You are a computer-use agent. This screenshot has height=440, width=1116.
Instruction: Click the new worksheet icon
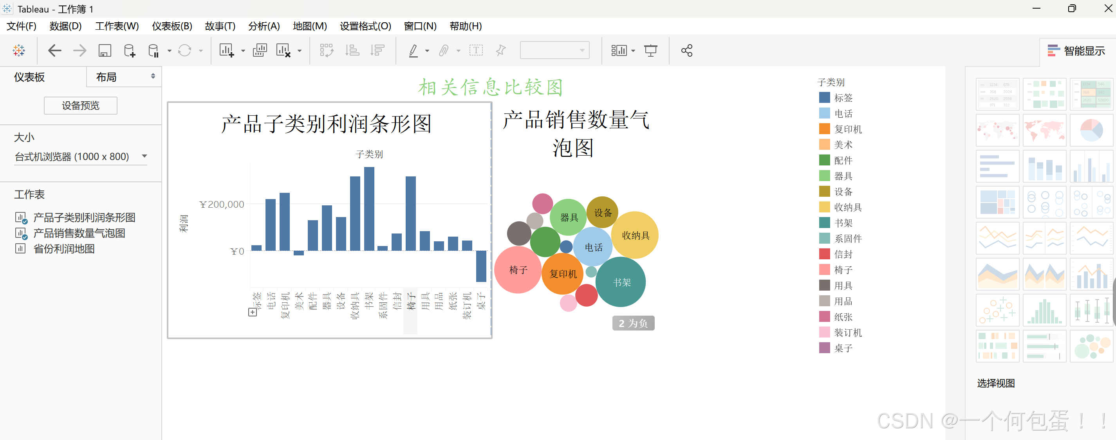click(226, 50)
